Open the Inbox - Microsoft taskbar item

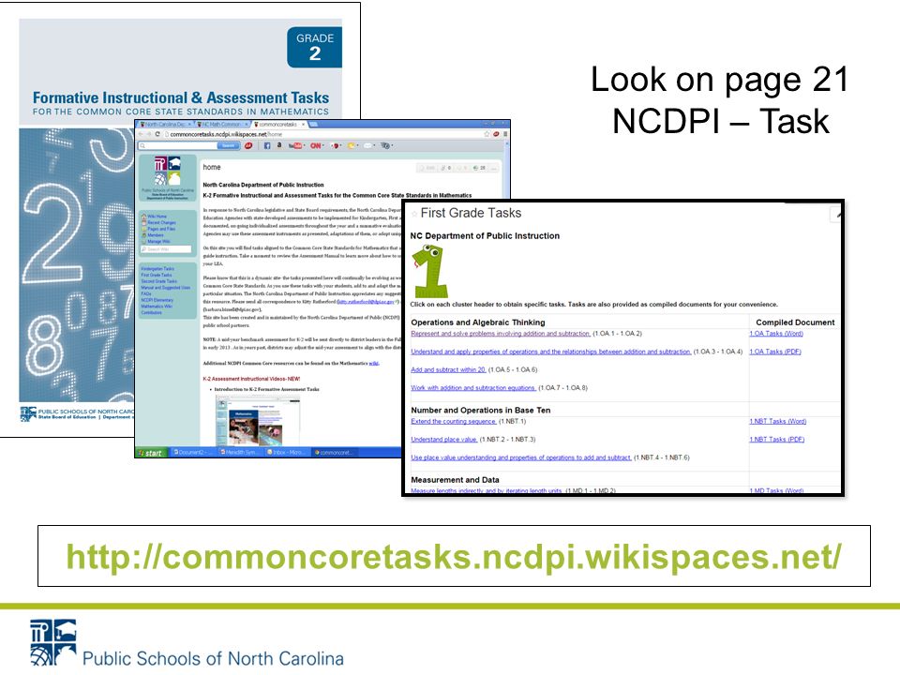point(287,452)
